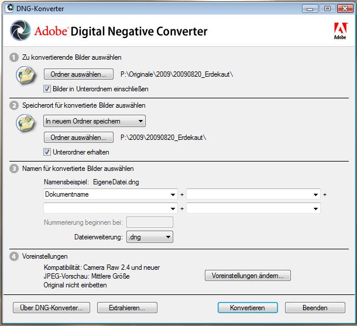Click the Adobe logo in header

pos(340,31)
